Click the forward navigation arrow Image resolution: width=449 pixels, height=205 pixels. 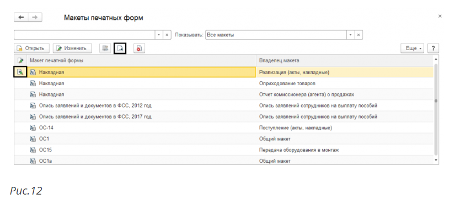point(35,18)
